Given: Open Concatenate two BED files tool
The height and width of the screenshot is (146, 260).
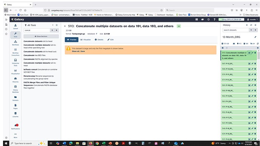Looking at the screenshot, I should point(35,55).
